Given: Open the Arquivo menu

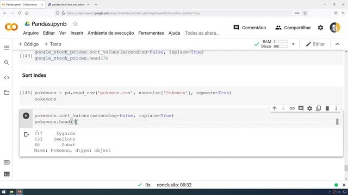Looking at the screenshot, I should [x=31, y=33].
